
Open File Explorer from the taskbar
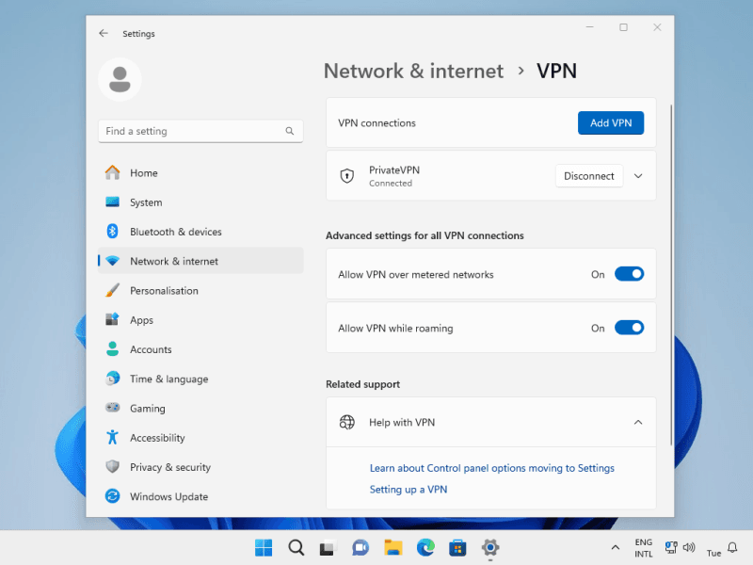[x=393, y=548]
